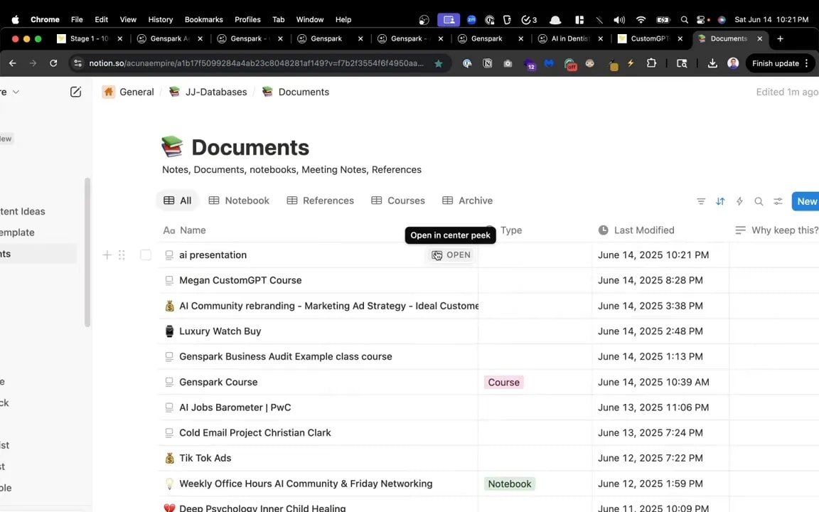This screenshot has width=819, height=512.
Task: Click OPEN on the ai presentation row
Action: (451, 255)
